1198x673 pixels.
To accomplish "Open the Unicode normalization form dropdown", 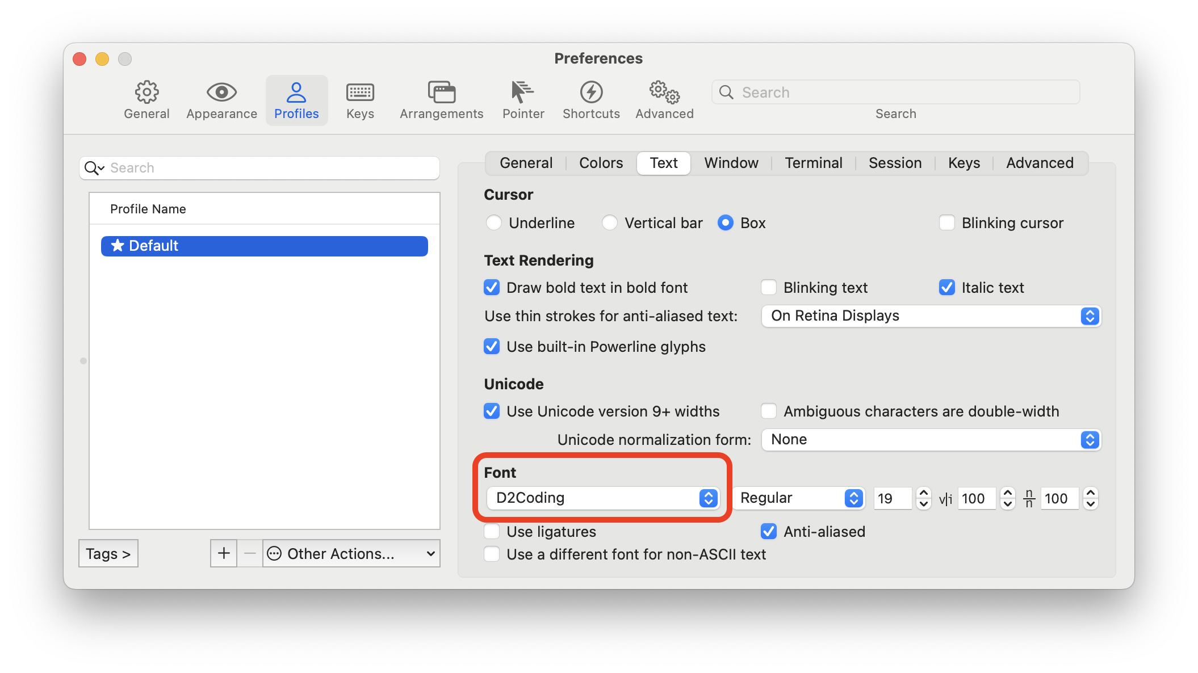I will point(930,439).
